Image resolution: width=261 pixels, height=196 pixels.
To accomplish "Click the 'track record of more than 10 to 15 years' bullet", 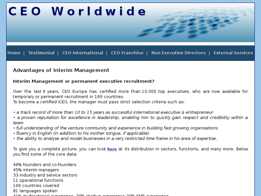I will 113,112.
